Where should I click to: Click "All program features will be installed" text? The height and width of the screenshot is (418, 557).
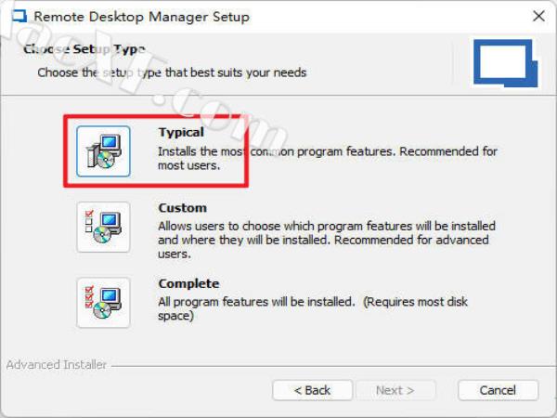point(256,302)
